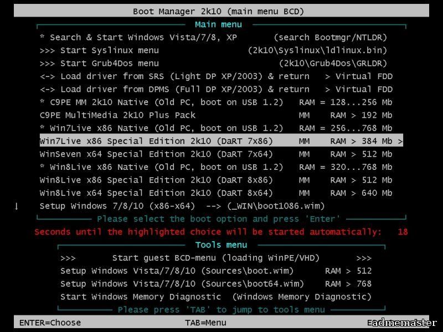The height and width of the screenshot is (332, 443).
Task: Select C9PE MM 2k10 Native entry
Action: pos(216,102)
